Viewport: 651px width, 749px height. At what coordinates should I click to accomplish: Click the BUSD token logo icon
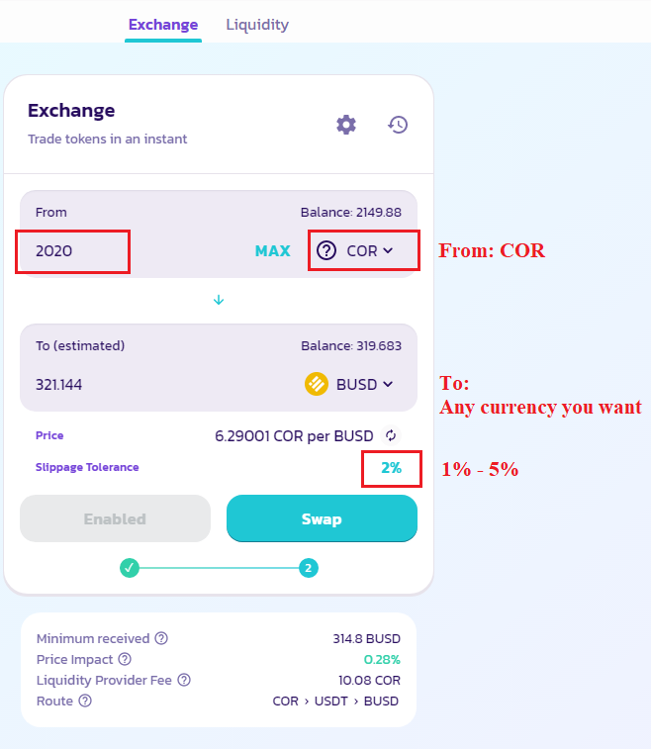tap(317, 384)
